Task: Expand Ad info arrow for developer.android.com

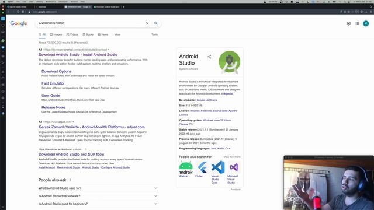Action: point(109,50)
